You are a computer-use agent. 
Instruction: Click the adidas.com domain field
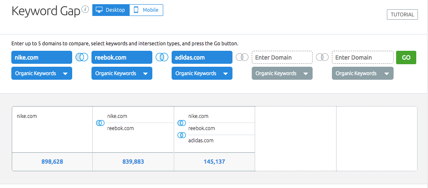[x=202, y=57]
